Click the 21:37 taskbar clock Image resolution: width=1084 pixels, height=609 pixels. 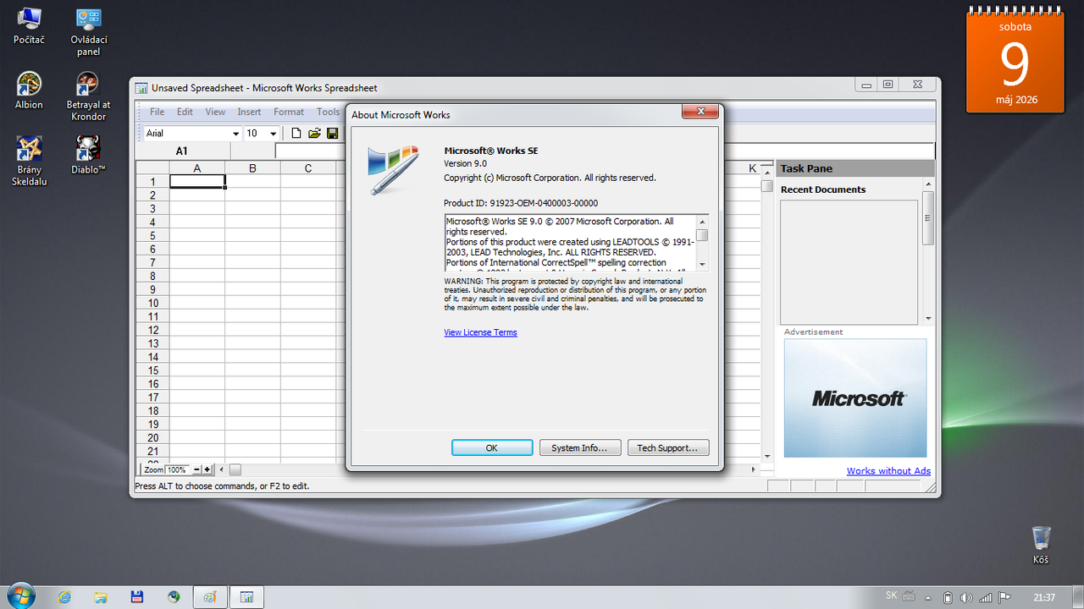(x=1045, y=597)
